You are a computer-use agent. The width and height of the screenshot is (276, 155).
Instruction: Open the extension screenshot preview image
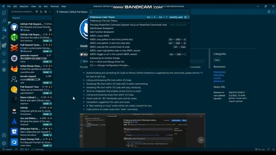point(142,130)
